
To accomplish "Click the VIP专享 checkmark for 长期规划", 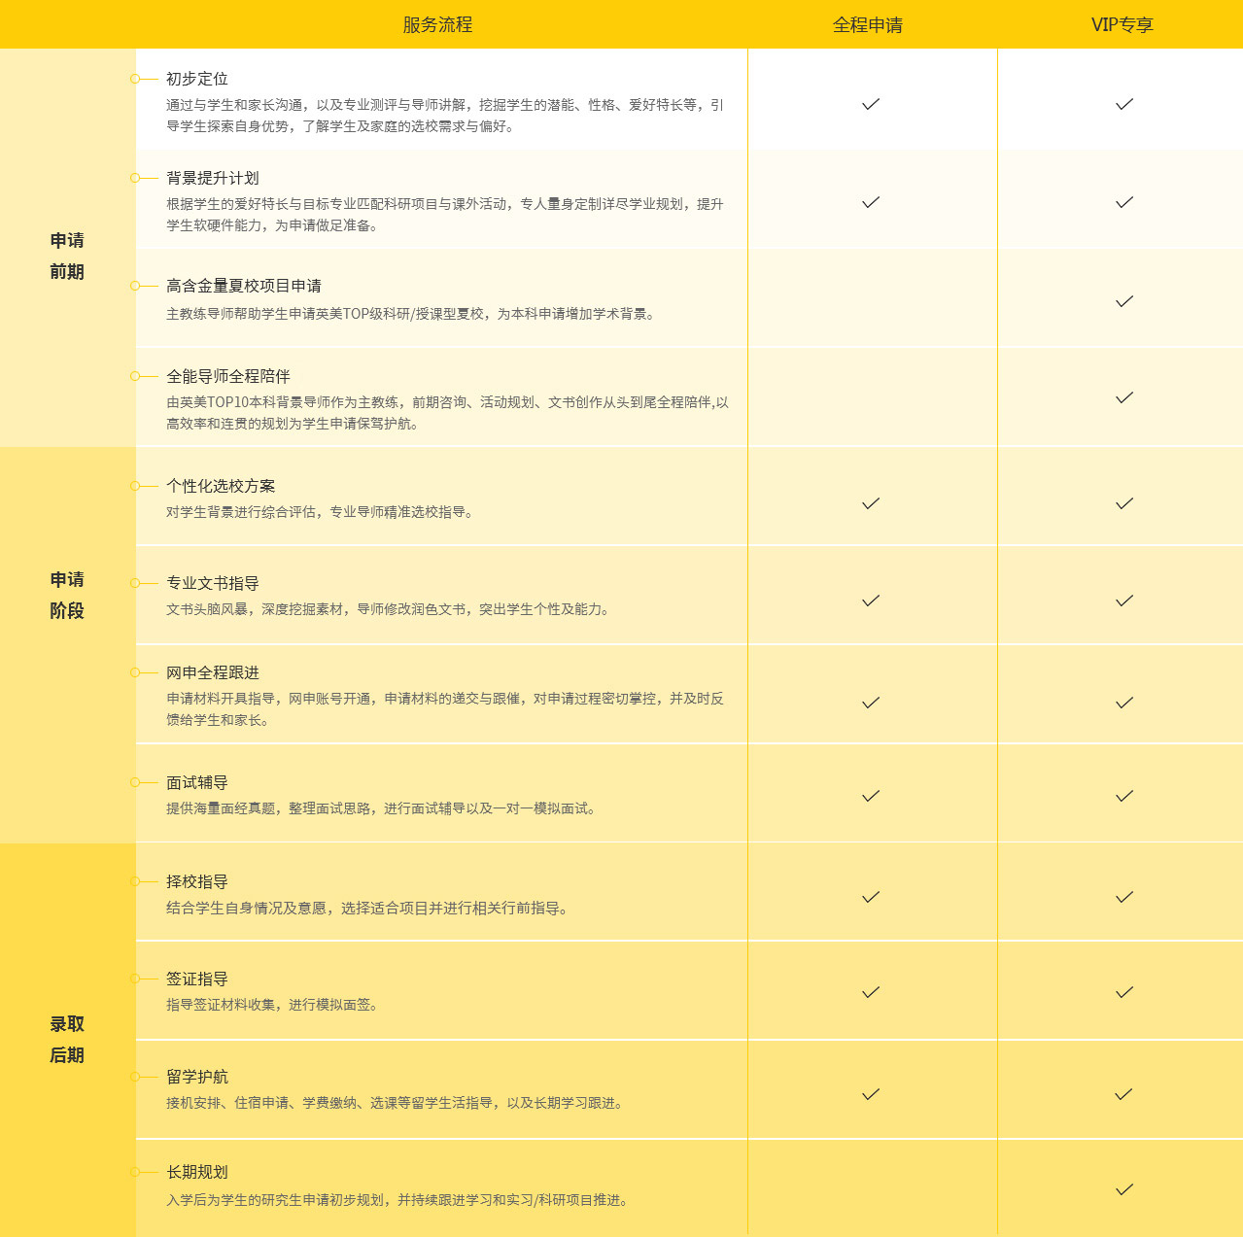I will pos(1124,1189).
